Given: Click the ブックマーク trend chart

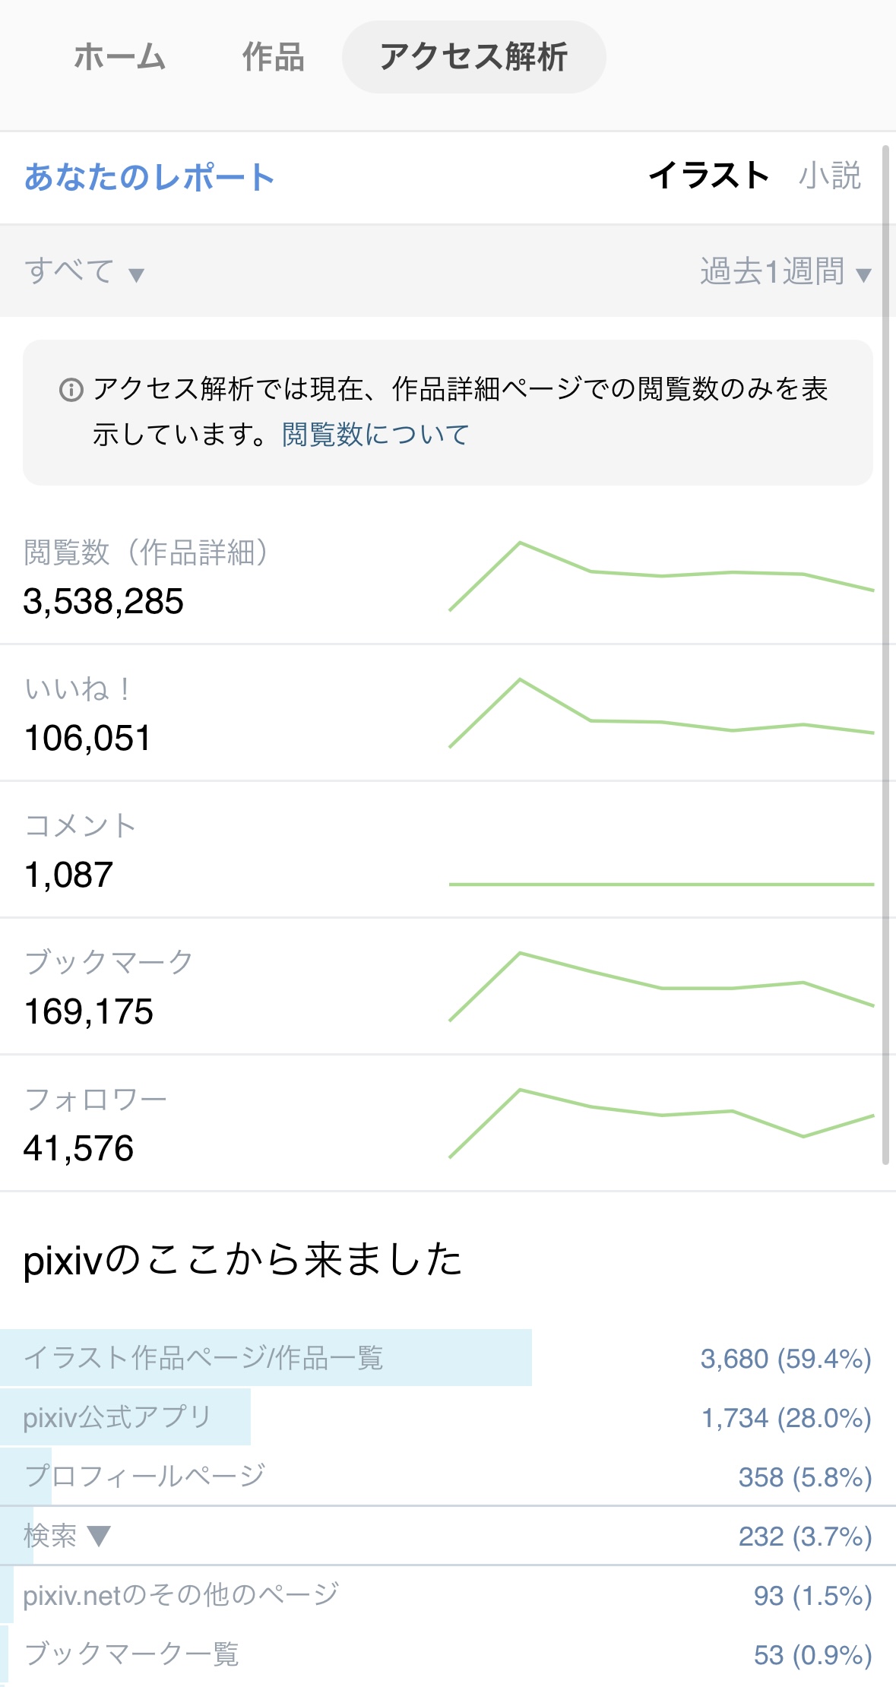Looking at the screenshot, I should pos(661,986).
